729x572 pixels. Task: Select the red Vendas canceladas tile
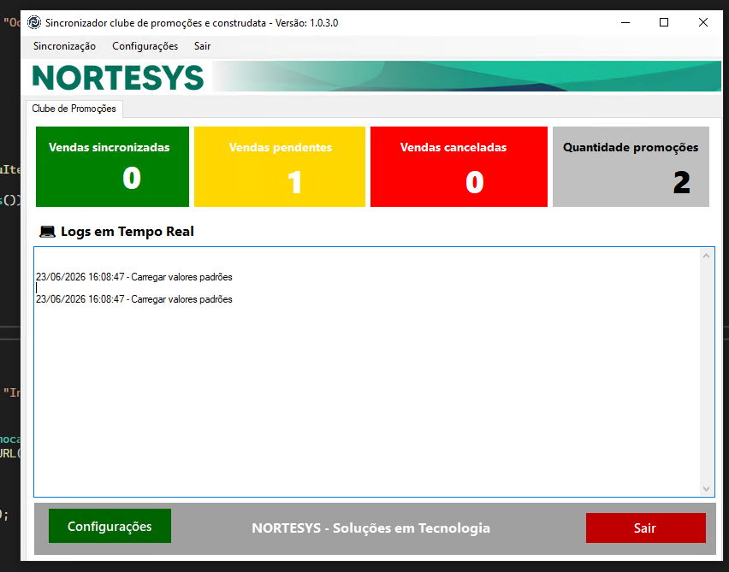pos(459,167)
